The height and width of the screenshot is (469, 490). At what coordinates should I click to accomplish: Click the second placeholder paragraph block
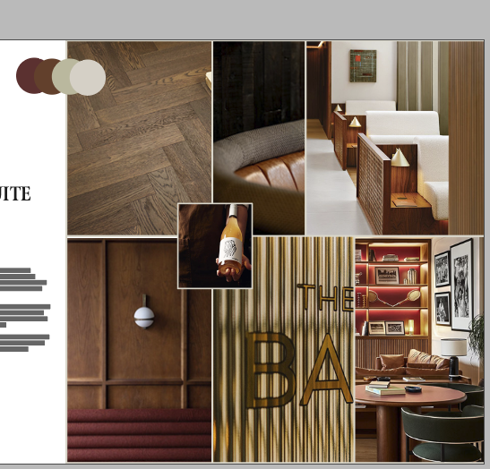25,316
